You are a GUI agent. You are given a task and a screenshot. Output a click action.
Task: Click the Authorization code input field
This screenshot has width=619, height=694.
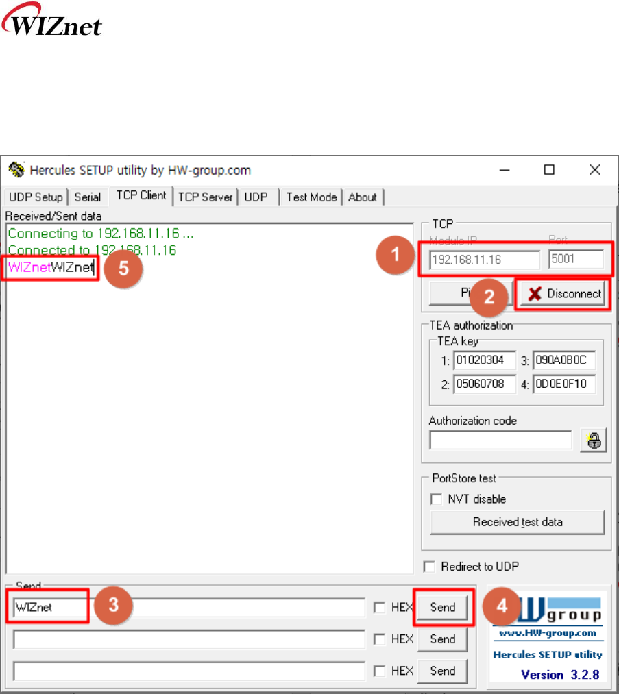[x=501, y=440]
